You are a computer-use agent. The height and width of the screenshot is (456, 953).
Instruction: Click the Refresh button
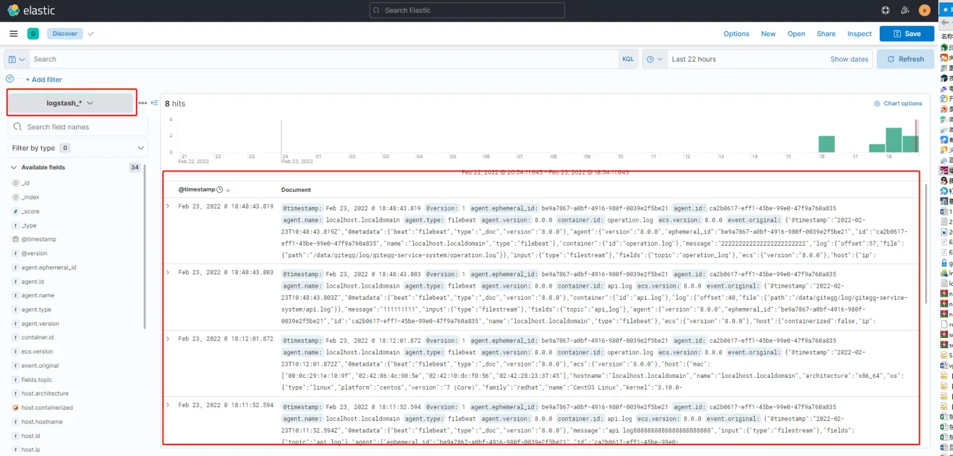tap(905, 59)
